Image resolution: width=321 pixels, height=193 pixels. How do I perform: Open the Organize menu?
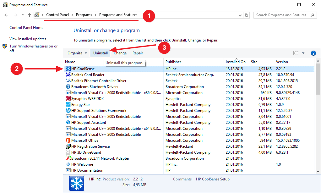(77, 53)
